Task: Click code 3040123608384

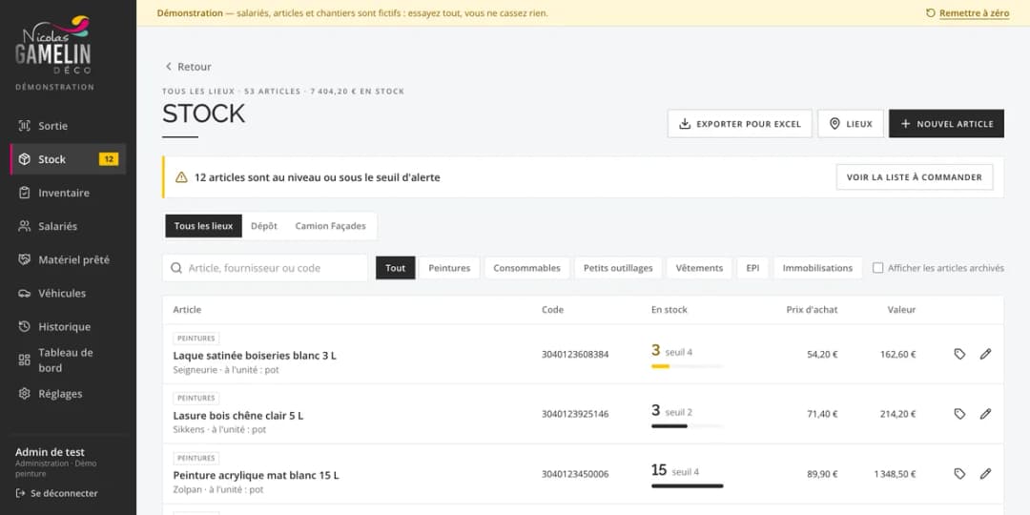Action: coord(575,354)
